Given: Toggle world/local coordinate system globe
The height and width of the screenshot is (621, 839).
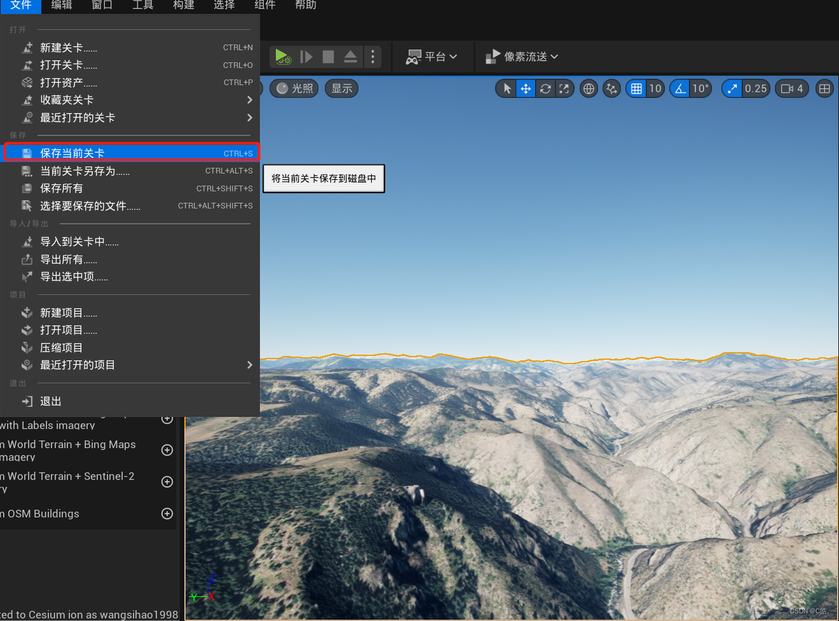Looking at the screenshot, I should tap(589, 88).
